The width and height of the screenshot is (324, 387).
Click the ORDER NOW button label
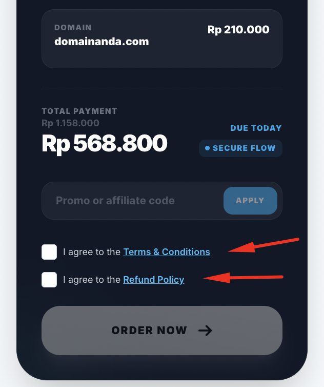(149, 331)
